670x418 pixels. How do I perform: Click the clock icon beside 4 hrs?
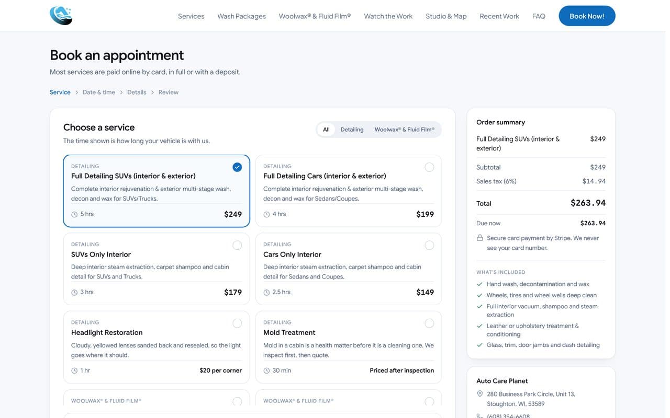pos(266,214)
